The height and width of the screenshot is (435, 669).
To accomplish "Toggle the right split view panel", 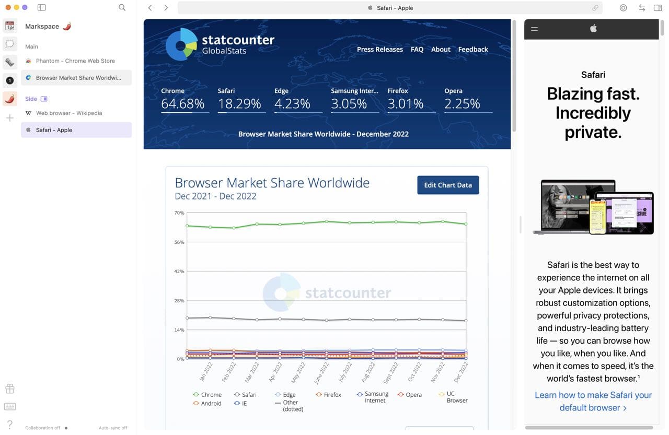I will tap(658, 8).
